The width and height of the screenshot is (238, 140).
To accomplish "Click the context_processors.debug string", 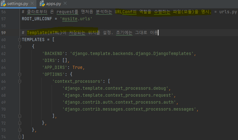I will coord(115,88).
